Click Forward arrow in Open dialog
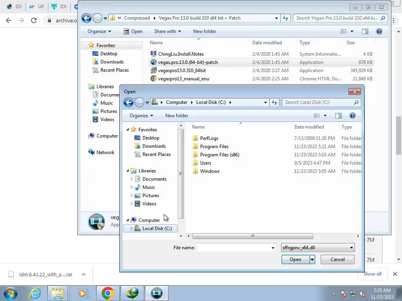This screenshot has height=301, width=402. tap(139, 102)
